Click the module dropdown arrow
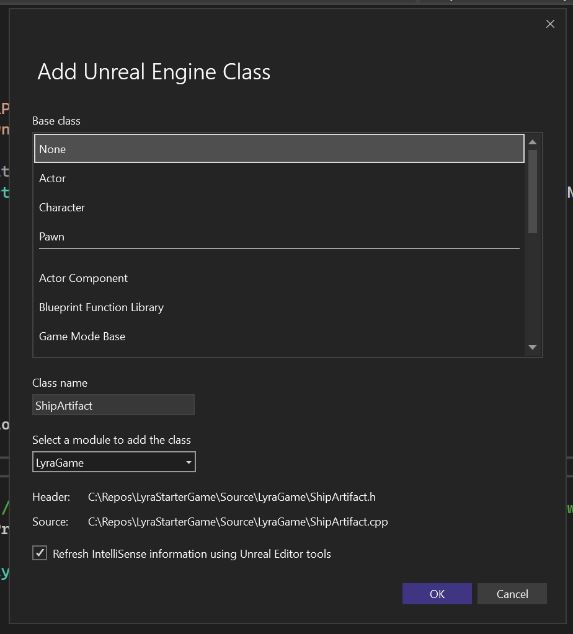This screenshot has height=634, width=573. coord(189,462)
